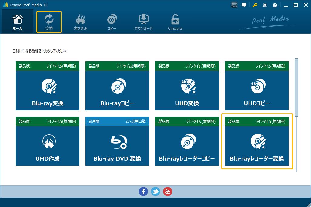
Task: Open the Blu-ray DVD 変換 tile
Action: (117, 146)
